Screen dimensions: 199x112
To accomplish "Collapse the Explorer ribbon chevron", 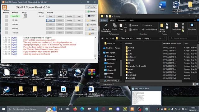I will click(195, 20).
